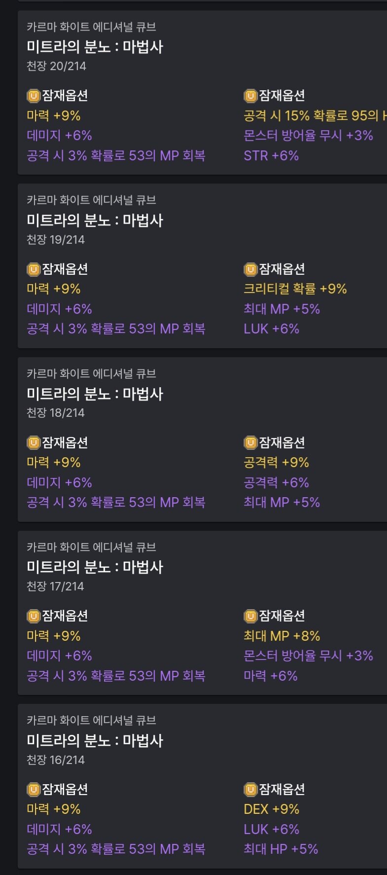Screen dimensions: 387x875
Task: Click the 공격 시 15% 확률로 option line
Action: click(x=315, y=115)
